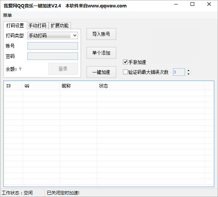Switch to the 打码设置 tab
Image resolution: width=218 pixels, height=197 pixels.
pyautogui.click(x=15, y=26)
